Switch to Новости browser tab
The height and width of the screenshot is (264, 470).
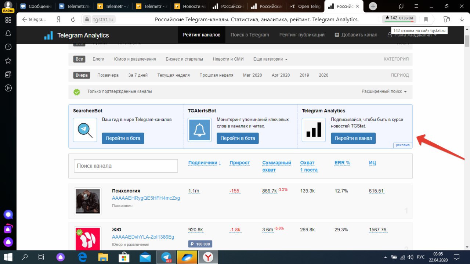pos(190,6)
